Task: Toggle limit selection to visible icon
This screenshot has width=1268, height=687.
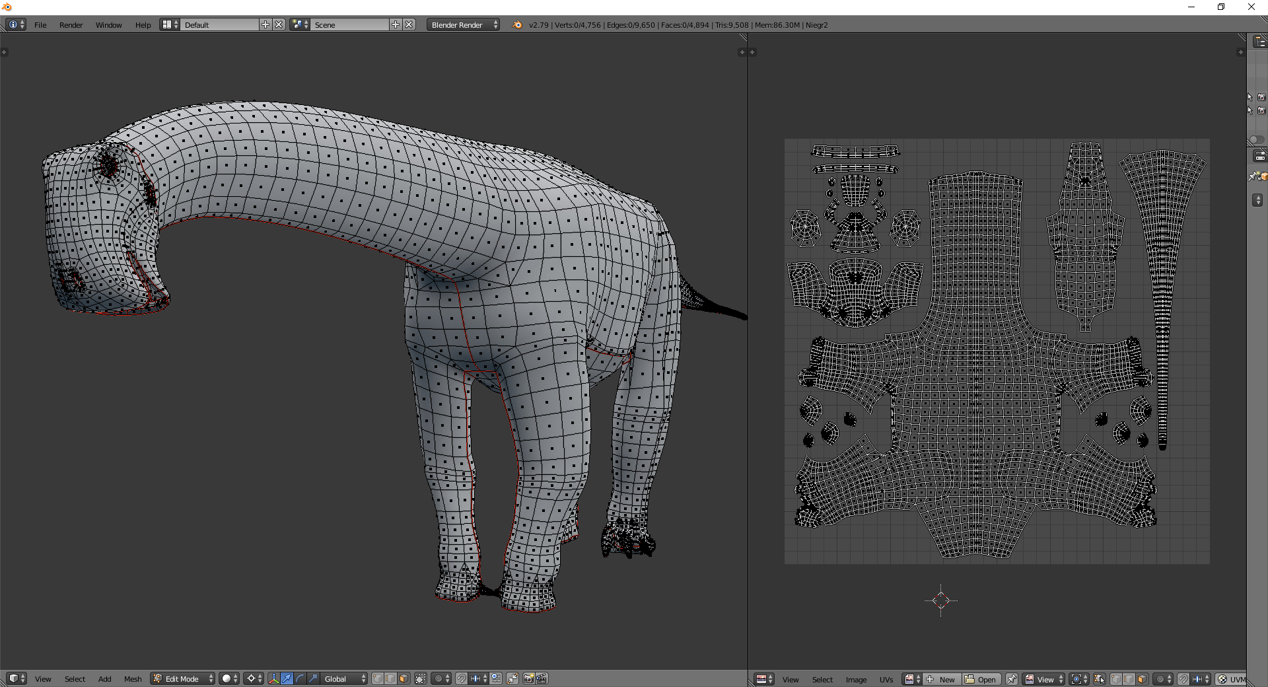Action: 421,678
